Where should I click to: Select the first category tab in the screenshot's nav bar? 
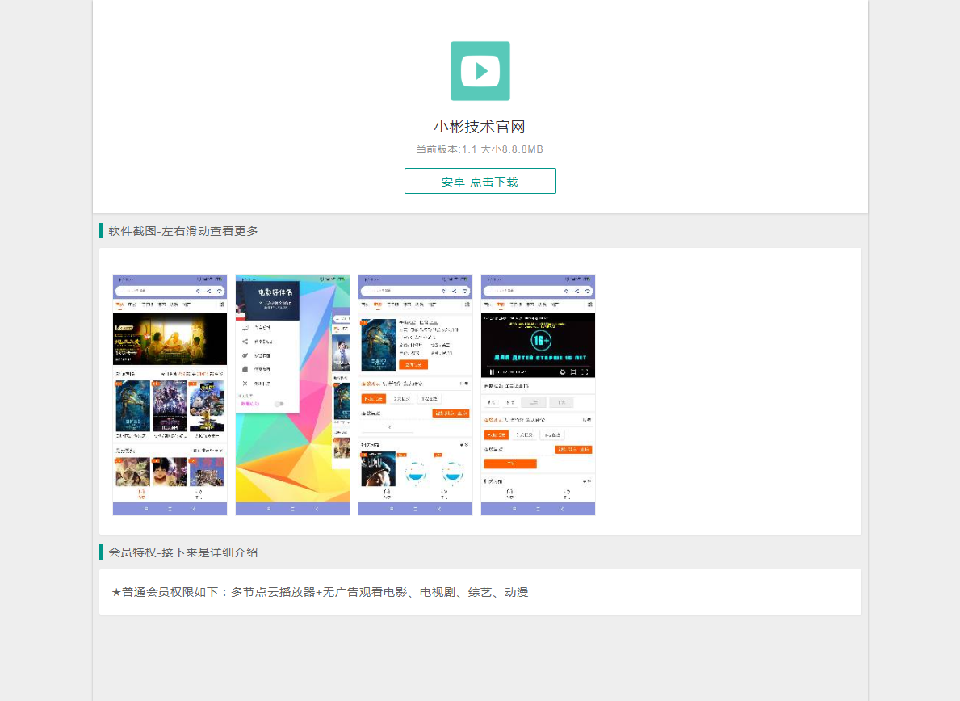(x=119, y=304)
